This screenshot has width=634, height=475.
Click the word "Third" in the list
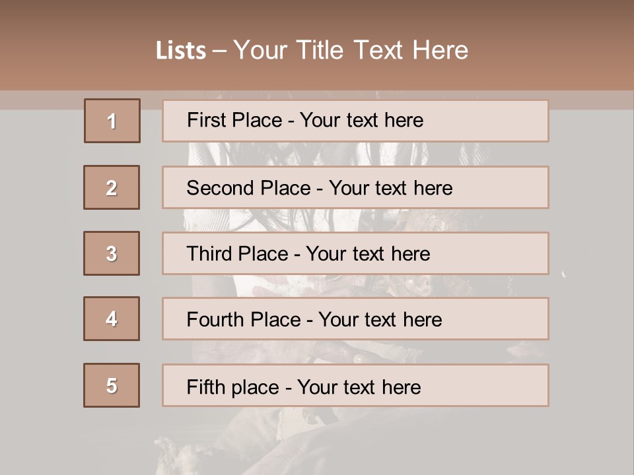(x=209, y=254)
